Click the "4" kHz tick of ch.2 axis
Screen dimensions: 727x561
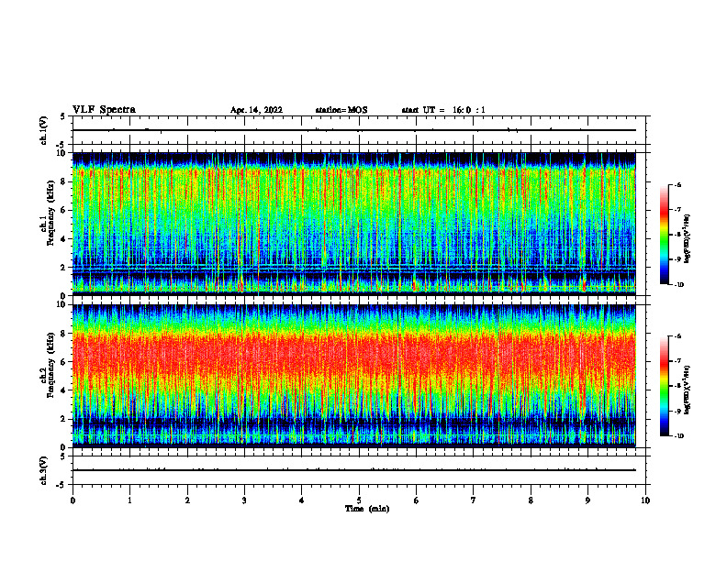64,390
